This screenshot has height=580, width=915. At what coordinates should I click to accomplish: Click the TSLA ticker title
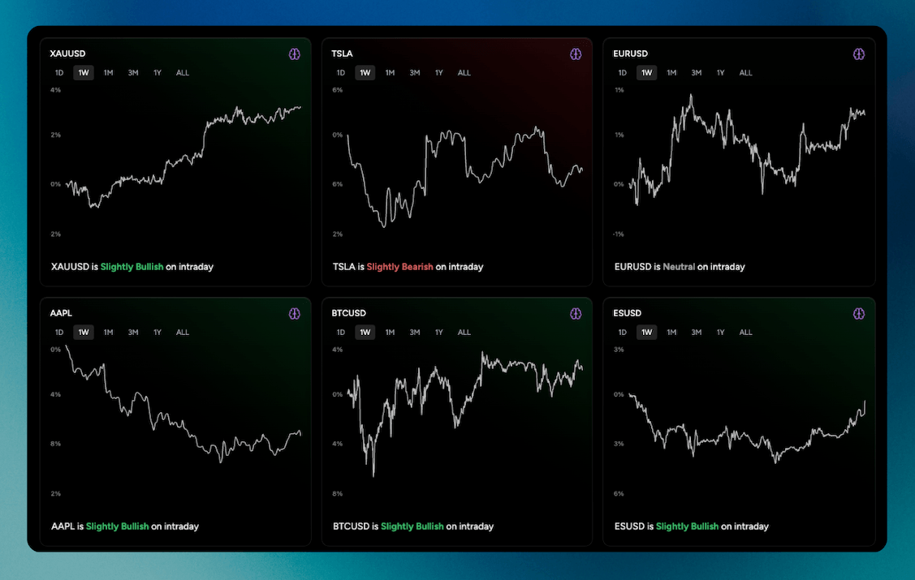pyautogui.click(x=342, y=54)
